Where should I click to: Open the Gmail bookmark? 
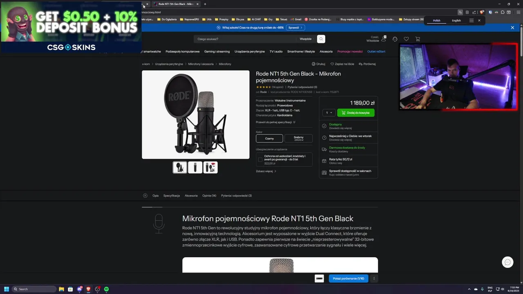pyautogui.click(x=295, y=19)
